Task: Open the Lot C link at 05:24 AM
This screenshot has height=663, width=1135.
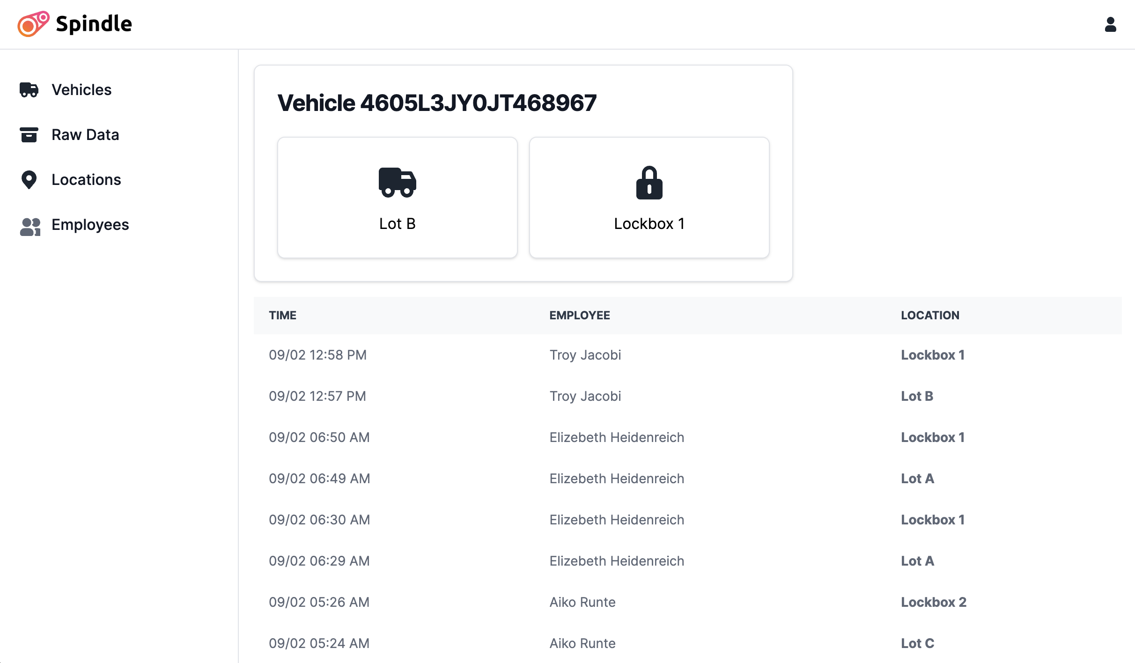Action: (917, 643)
